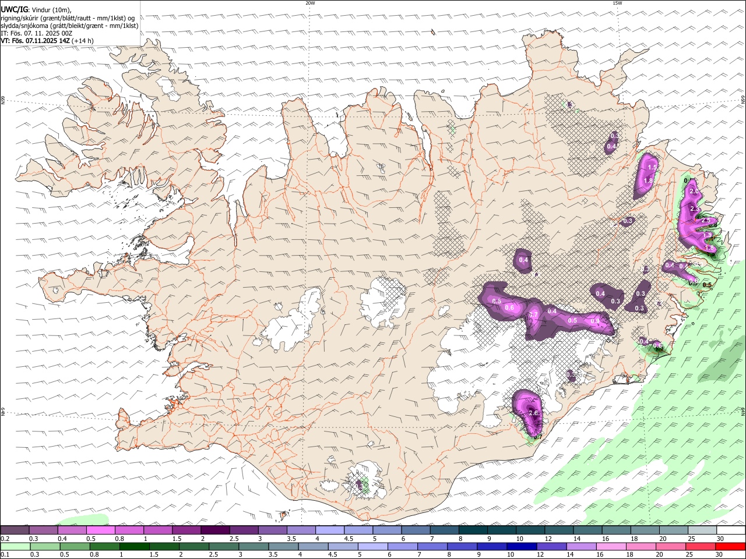Click the 15W longitude label at the top
The width and height of the screenshot is (746, 559).
[x=617, y=3]
